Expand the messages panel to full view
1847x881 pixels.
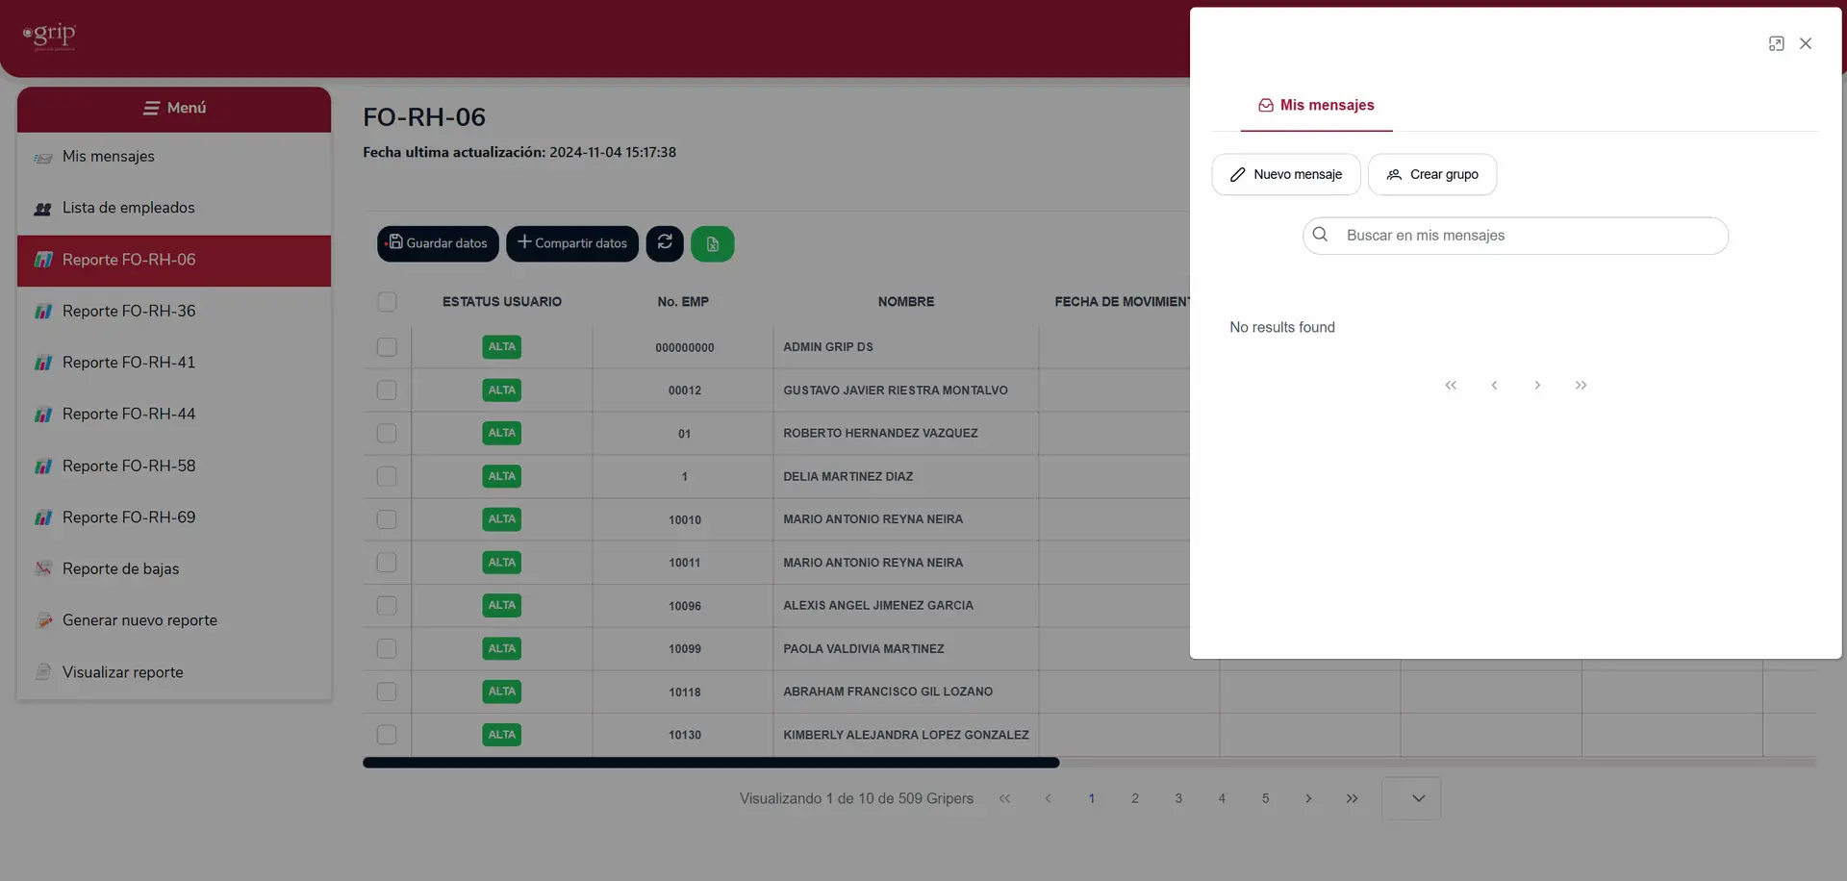pos(1776,43)
